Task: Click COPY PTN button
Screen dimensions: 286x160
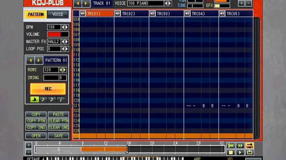Action: coord(36,121)
